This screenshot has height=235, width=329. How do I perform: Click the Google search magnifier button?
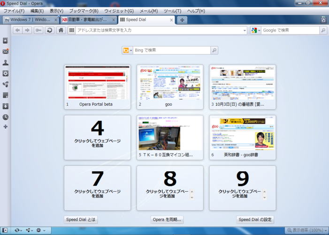coord(323,30)
